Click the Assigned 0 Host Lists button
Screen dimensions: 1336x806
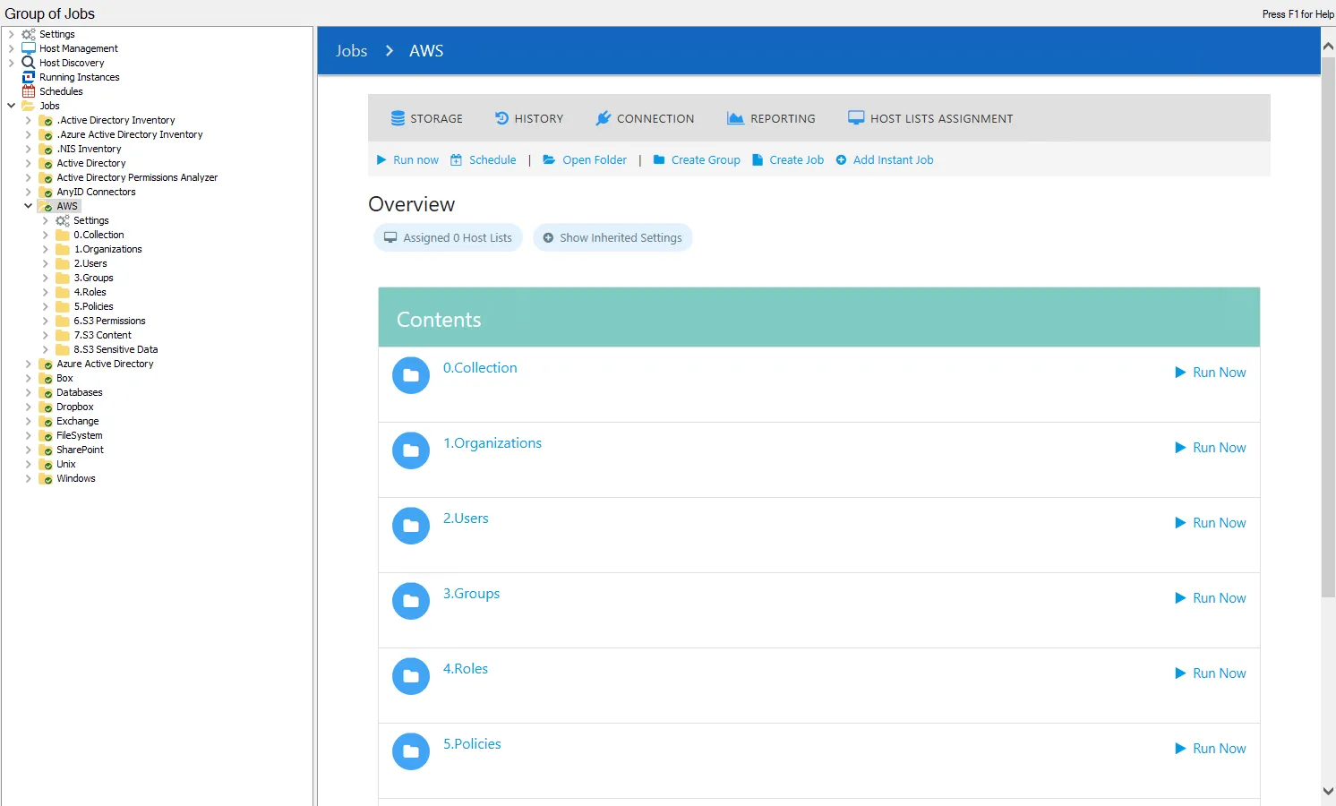[x=448, y=237]
